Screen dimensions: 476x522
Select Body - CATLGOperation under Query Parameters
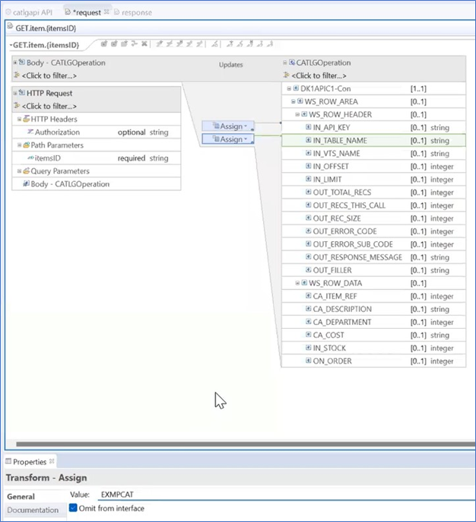pos(97,184)
